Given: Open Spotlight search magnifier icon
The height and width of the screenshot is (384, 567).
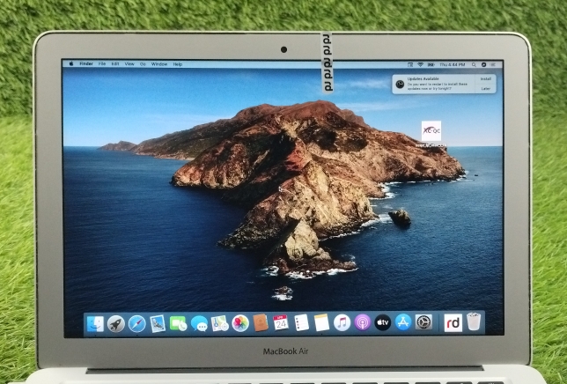Looking at the screenshot, I should (x=474, y=64).
